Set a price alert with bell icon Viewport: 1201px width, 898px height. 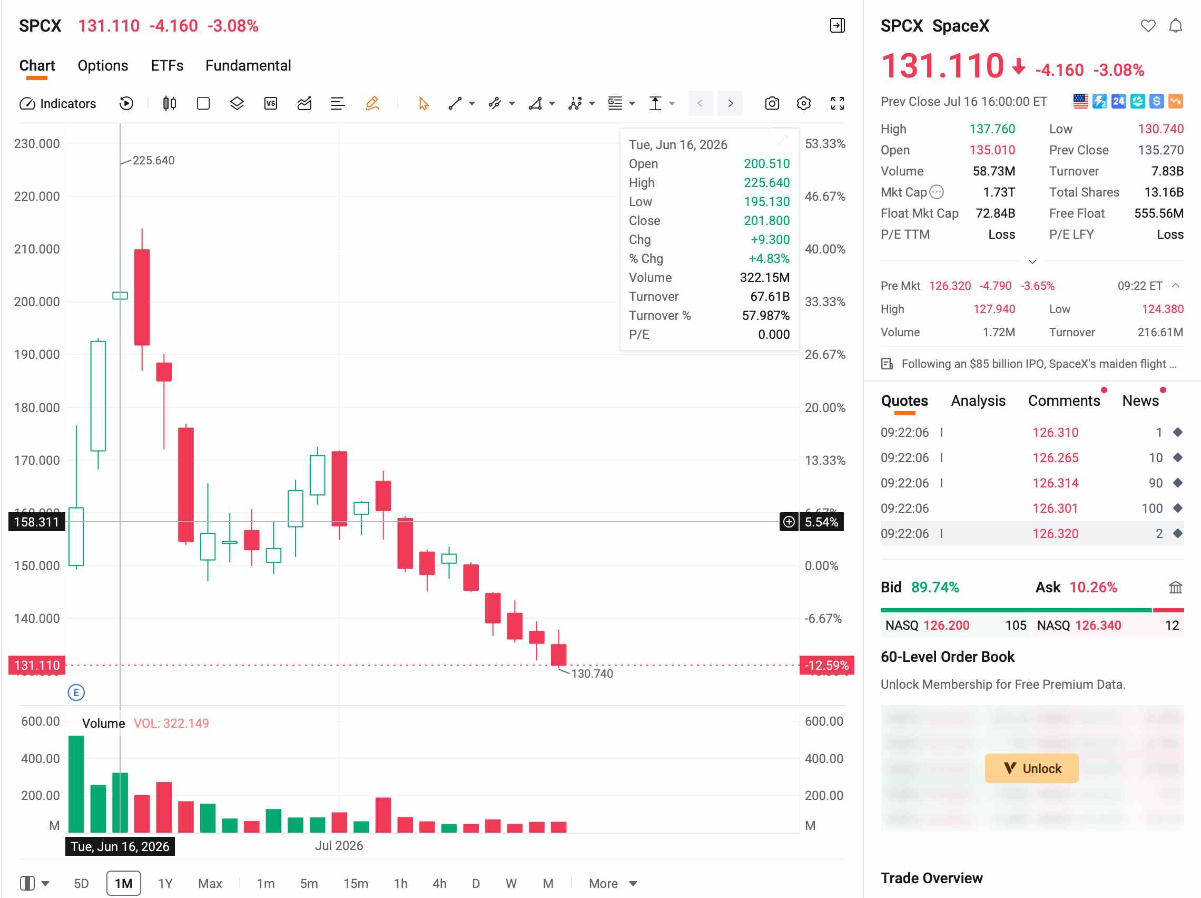pyautogui.click(x=1176, y=25)
